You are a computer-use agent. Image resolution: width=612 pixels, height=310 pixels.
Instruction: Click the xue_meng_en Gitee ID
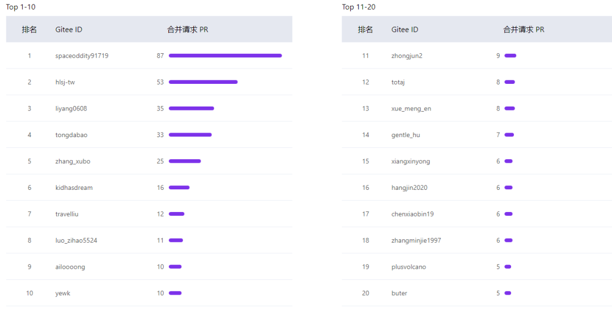[x=411, y=108]
